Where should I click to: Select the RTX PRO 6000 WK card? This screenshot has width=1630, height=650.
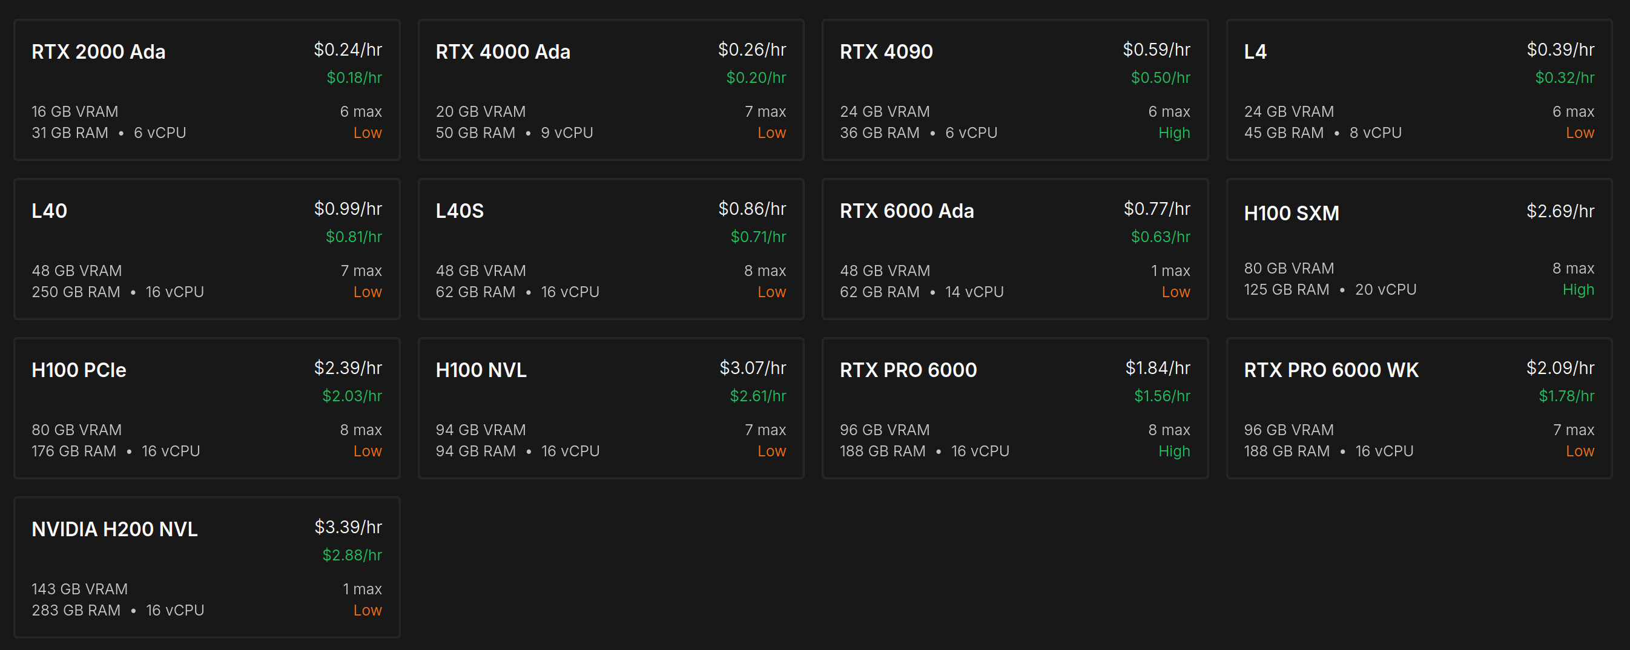(1418, 408)
